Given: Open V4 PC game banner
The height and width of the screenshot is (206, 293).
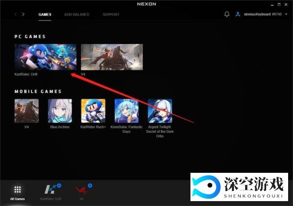Looking at the screenshot, I should (112, 57).
